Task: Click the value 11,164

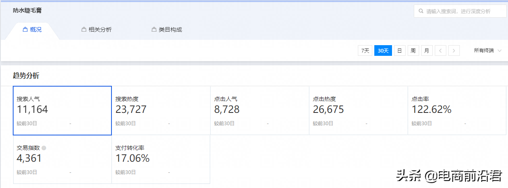Action: (32, 110)
